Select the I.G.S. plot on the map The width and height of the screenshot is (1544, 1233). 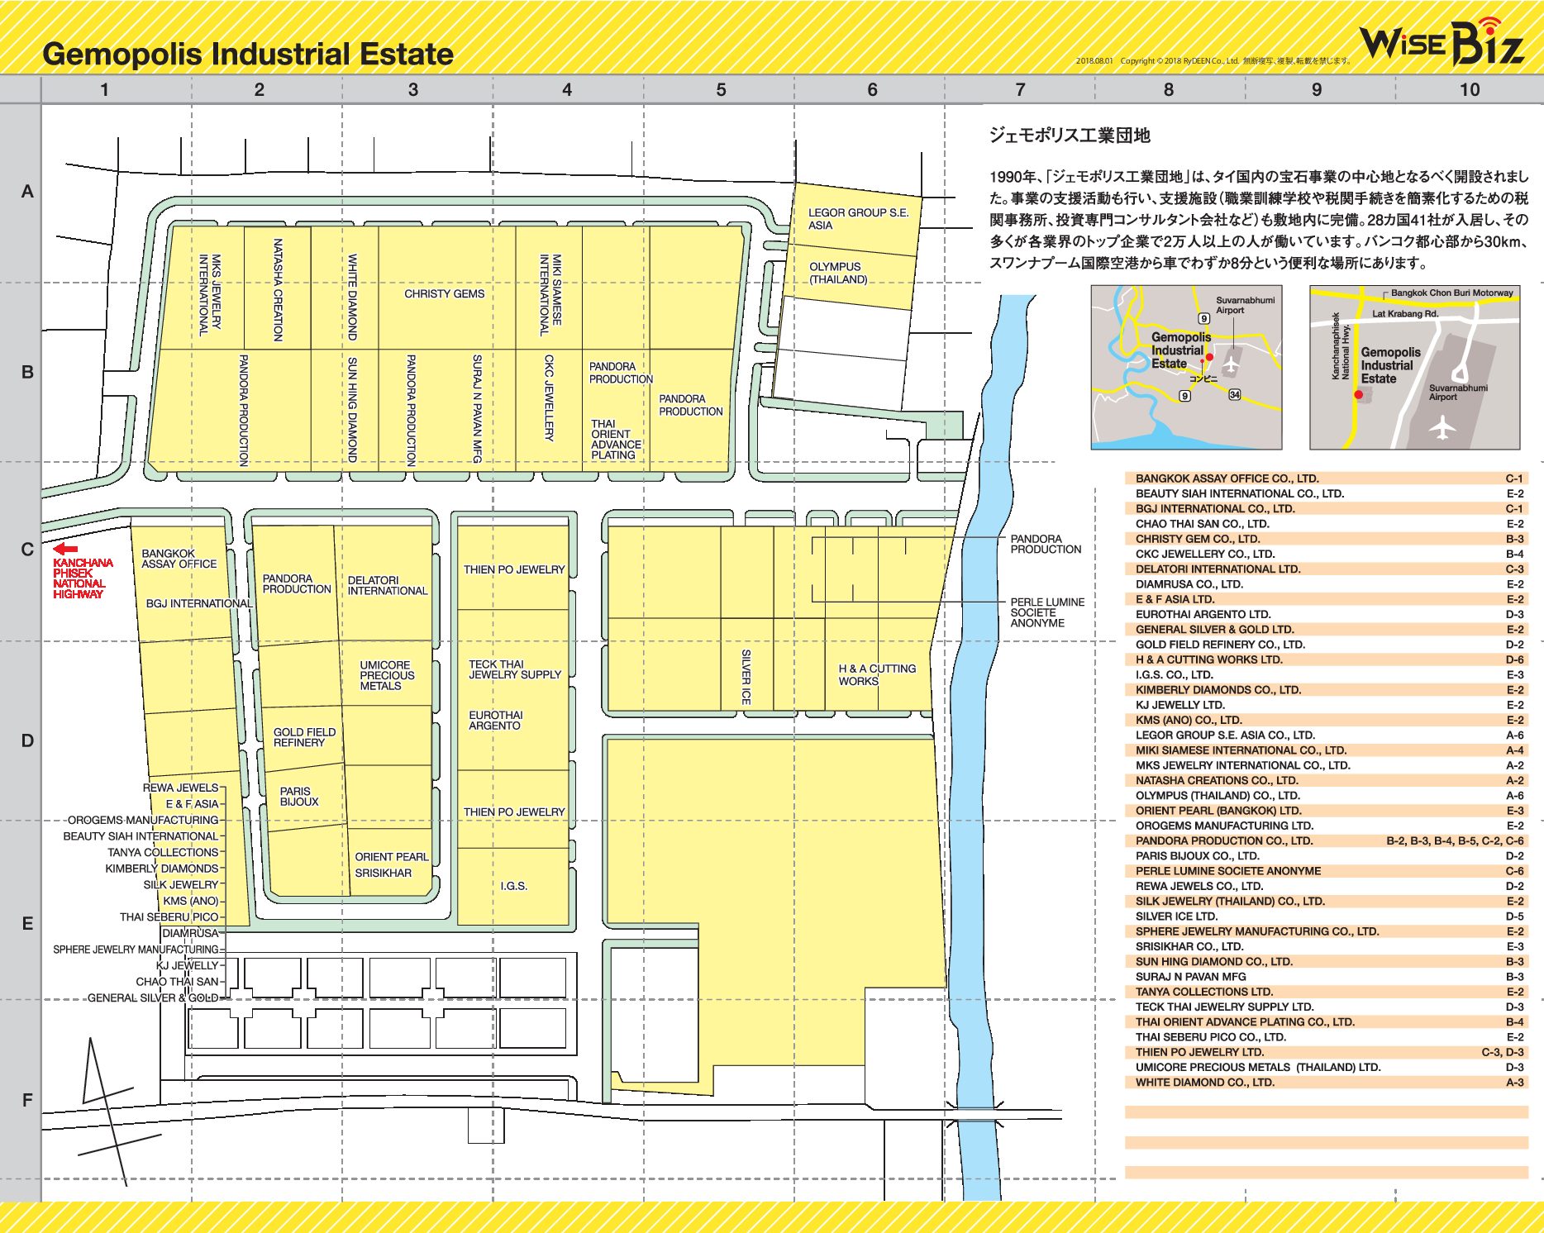513,886
